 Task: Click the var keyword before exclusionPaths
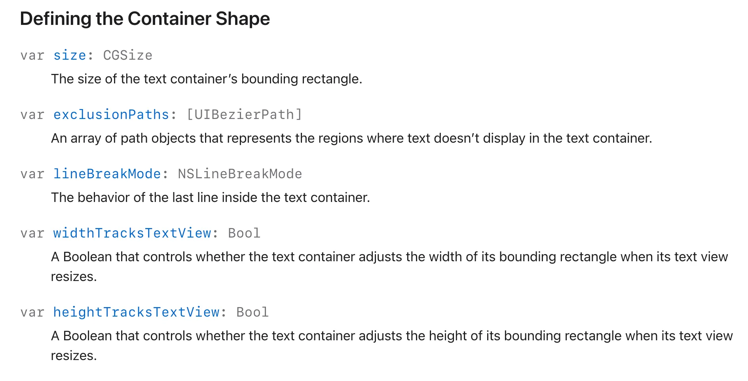pos(32,115)
